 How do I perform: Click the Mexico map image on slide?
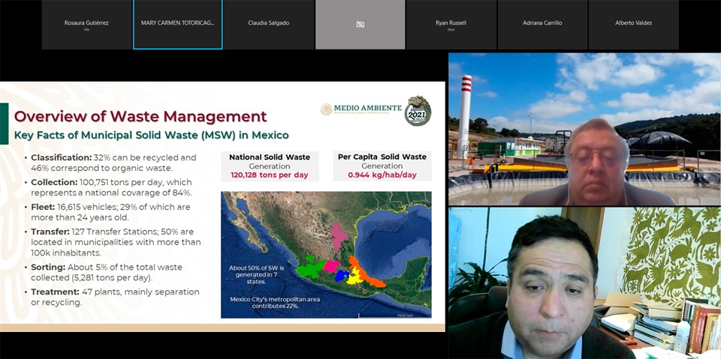[x=326, y=255]
